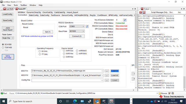Choose the TSW1400 capture card option
The height and width of the screenshot is (104, 186).
coord(3,47)
